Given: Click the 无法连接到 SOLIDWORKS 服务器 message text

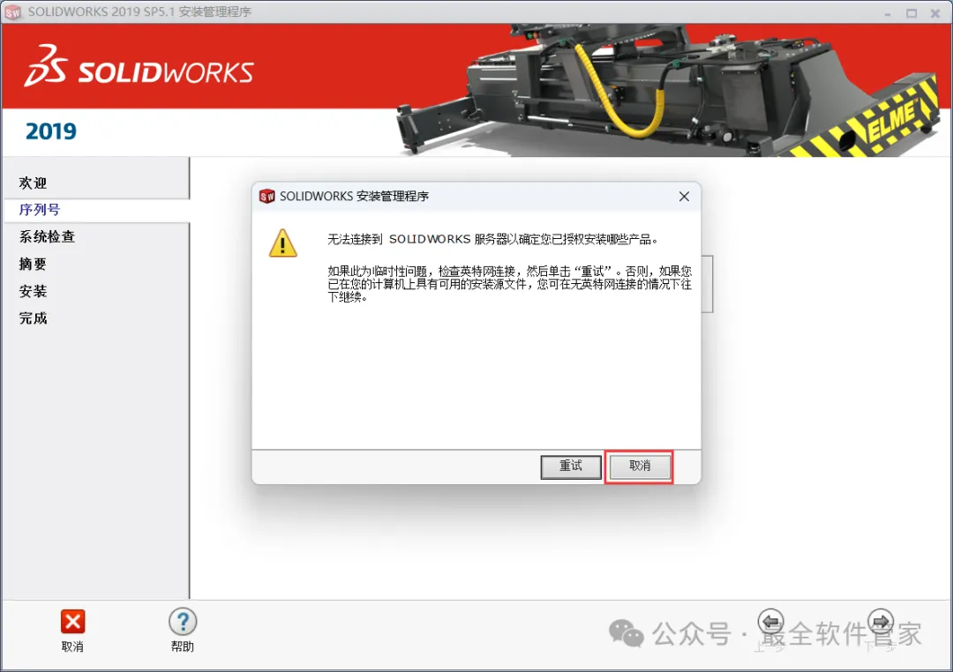Looking at the screenshot, I should point(492,239).
